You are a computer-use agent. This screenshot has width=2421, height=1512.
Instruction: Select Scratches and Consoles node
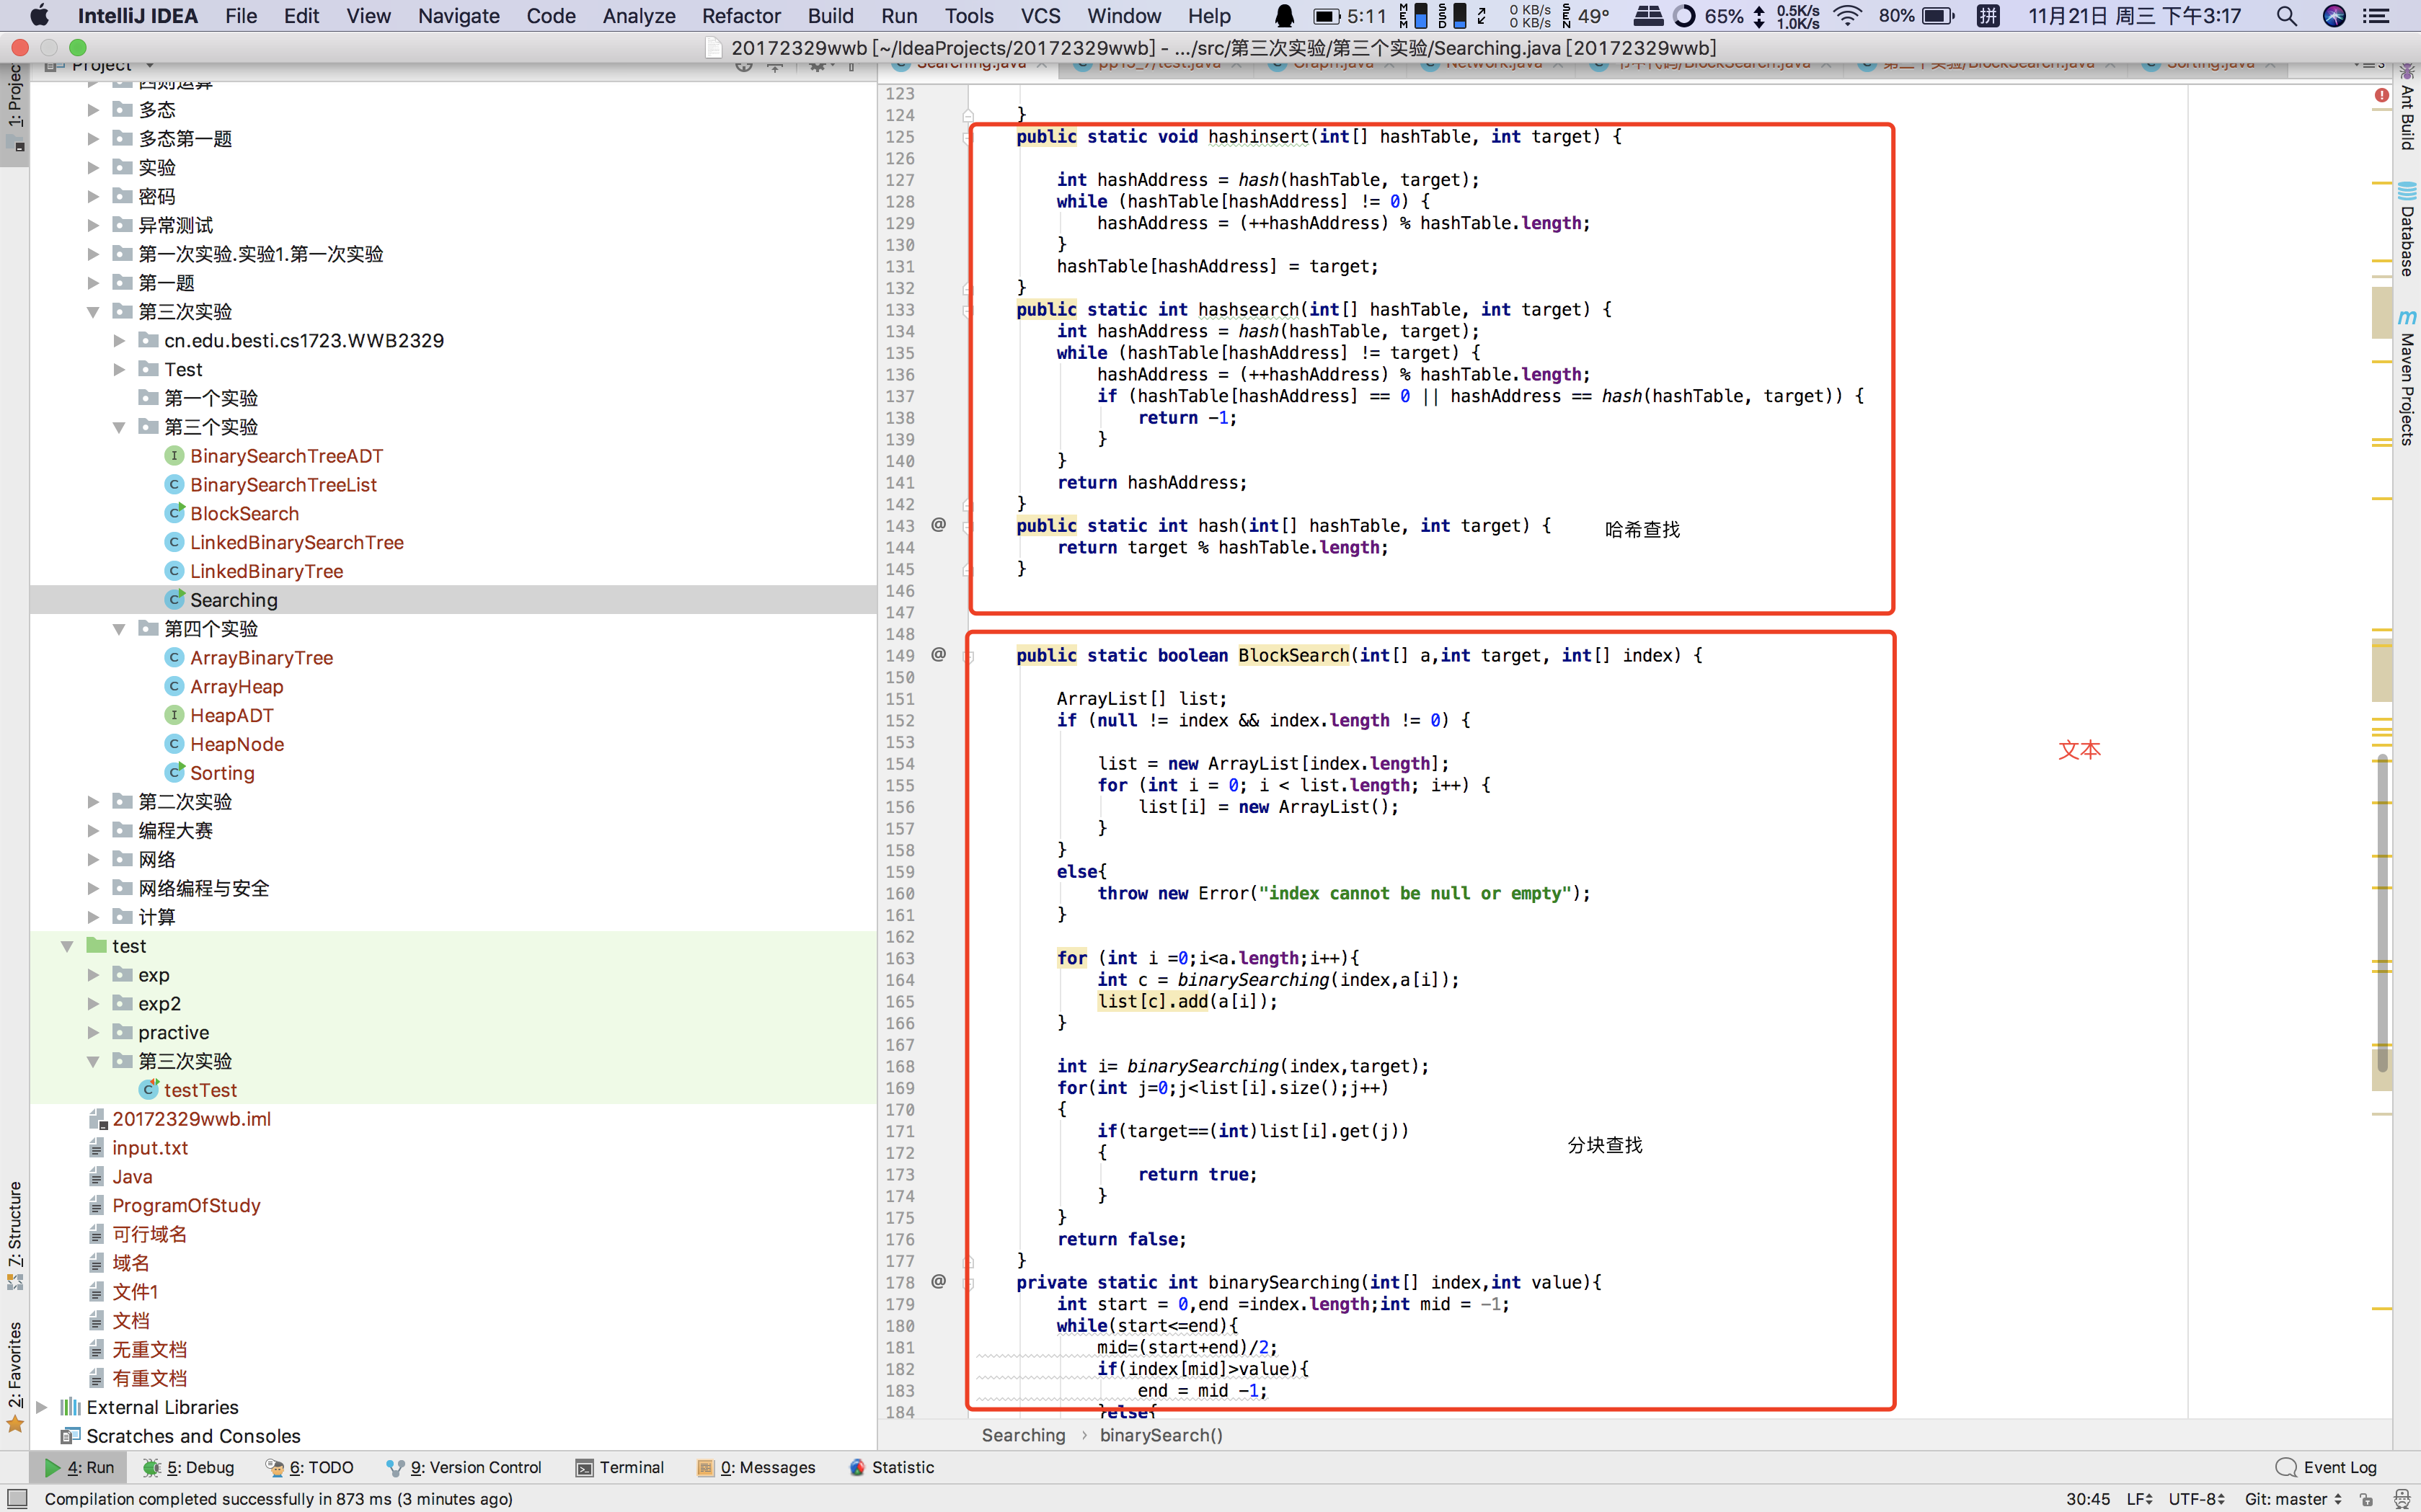[x=192, y=1436]
